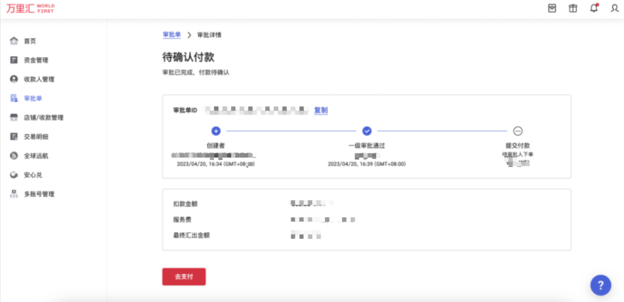The height and width of the screenshot is (302, 624).
Task: Click the global voyage icon
Action: tap(14, 156)
